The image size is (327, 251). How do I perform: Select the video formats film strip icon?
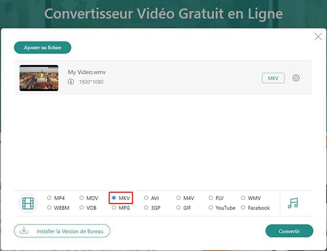tap(28, 203)
